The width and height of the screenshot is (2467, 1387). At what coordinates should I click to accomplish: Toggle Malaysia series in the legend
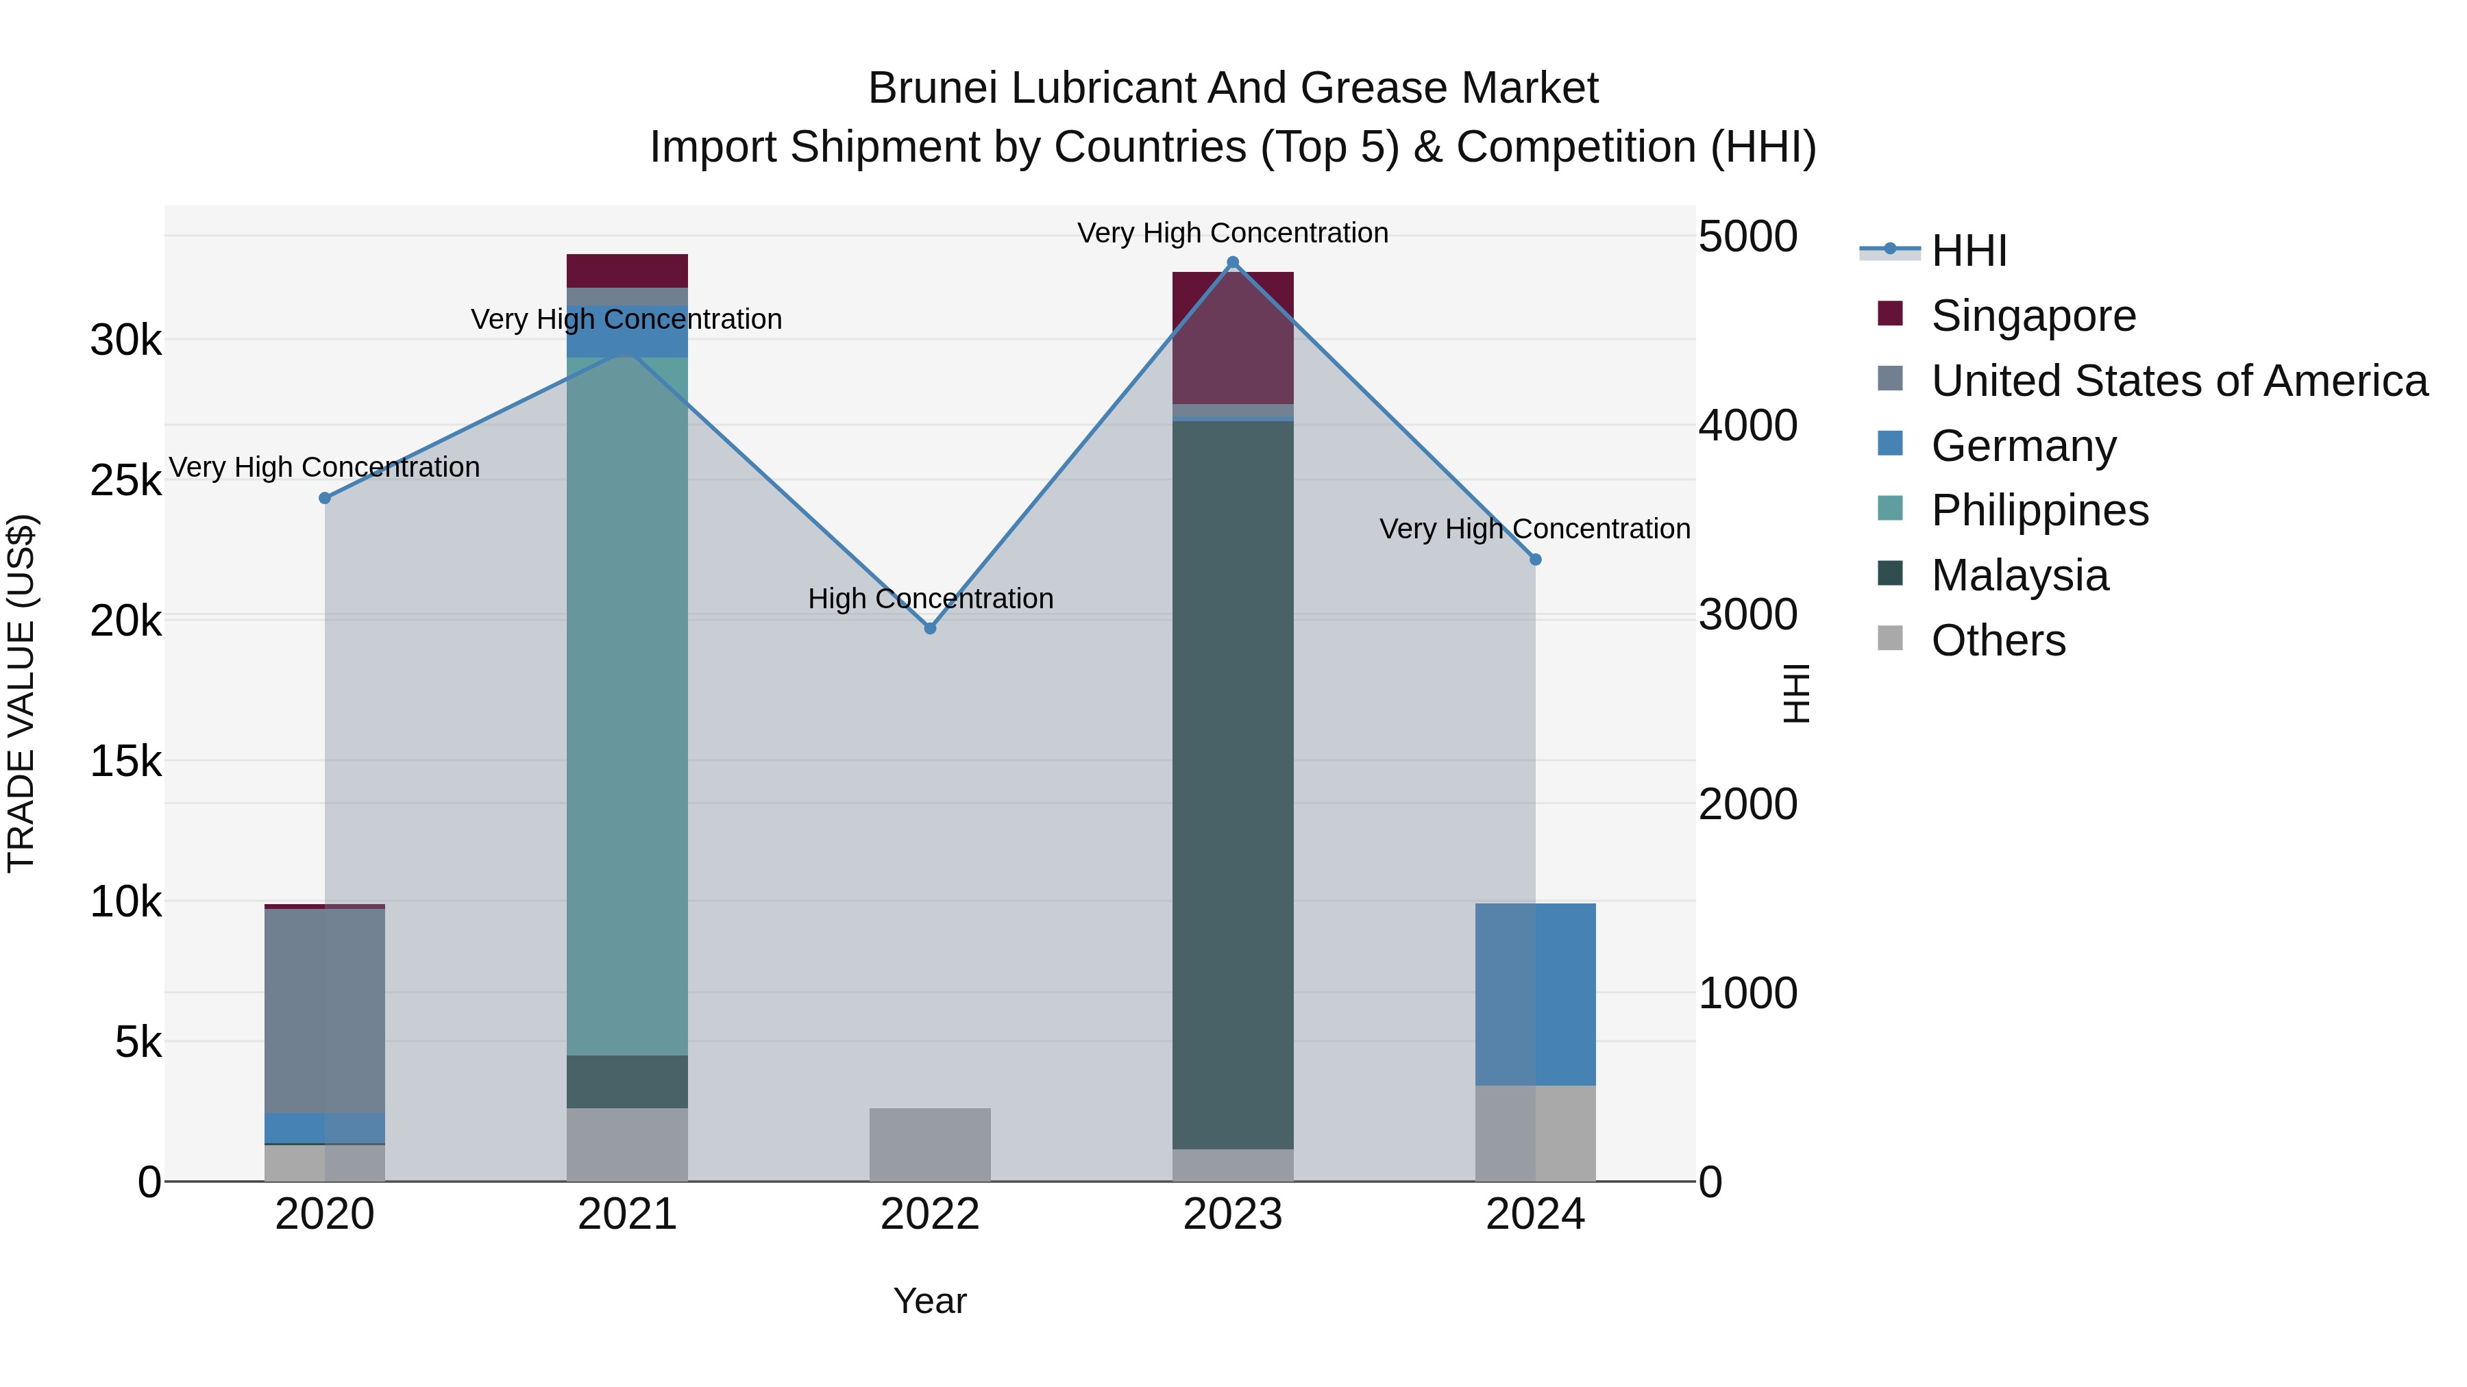[x=1992, y=575]
